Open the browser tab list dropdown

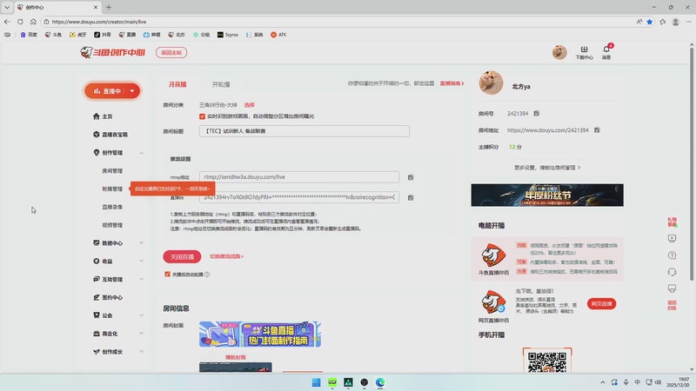click(7, 7)
